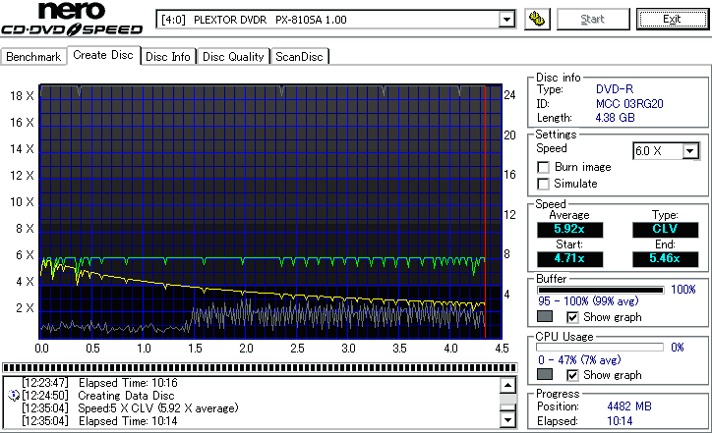Image resolution: width=712 pixels, height=433 pixels.
Task: Click the Nero CD-DVD Speed logo
Action: point(74,20)
